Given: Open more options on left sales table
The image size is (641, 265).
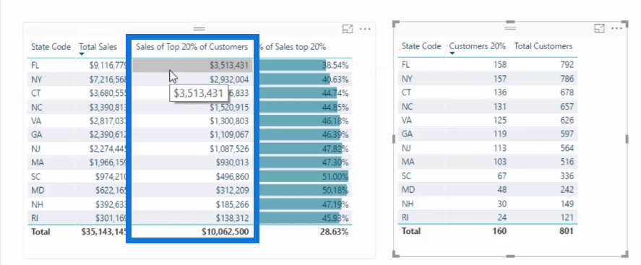Looking at the screenshot, I should click(365, 29).
